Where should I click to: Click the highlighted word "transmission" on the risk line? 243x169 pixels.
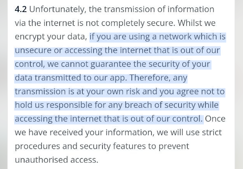40,91
